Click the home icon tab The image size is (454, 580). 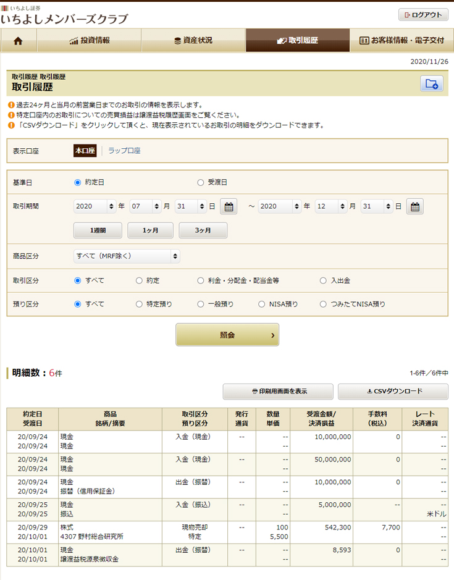(18, 41)
